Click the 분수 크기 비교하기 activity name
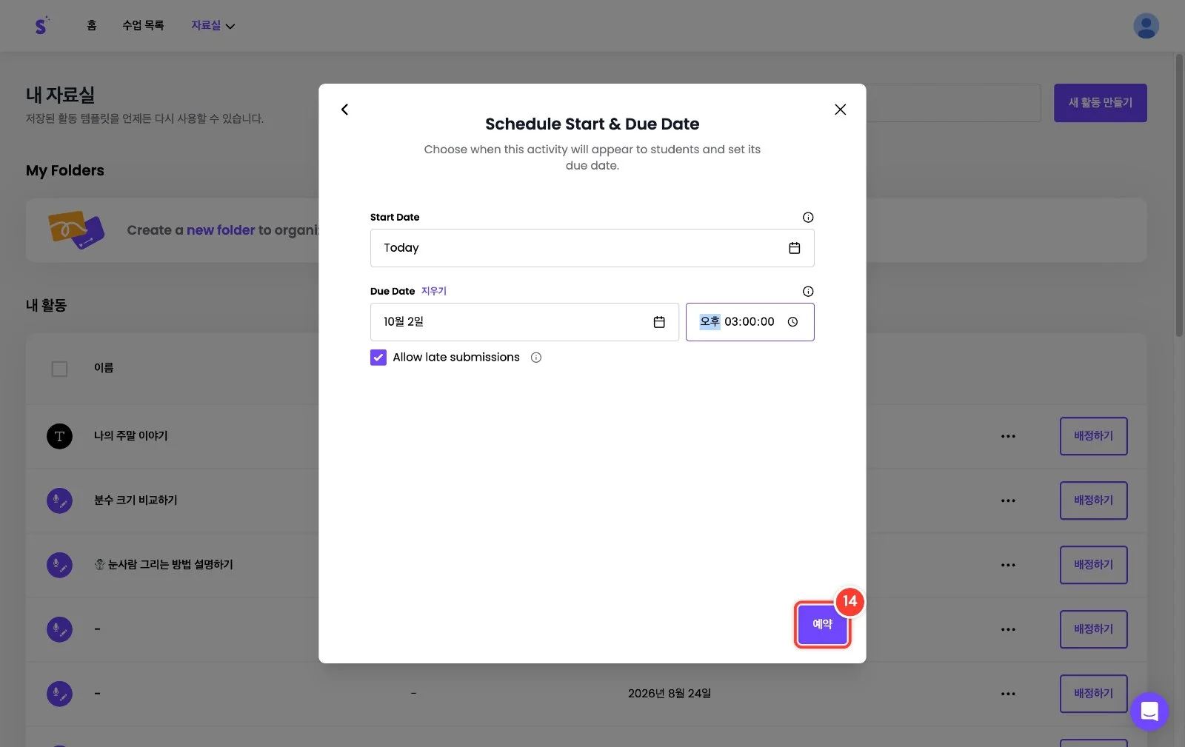 [x=136, y=500]
